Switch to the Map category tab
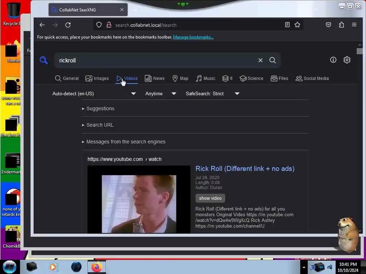Screen dimensions: 366x274 pyautogui.click(x=180, y=78)
